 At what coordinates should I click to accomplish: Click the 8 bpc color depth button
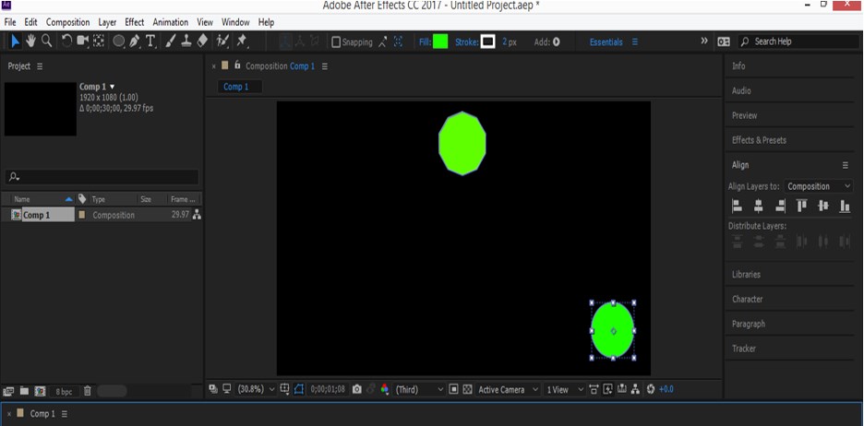pos(64,392)
